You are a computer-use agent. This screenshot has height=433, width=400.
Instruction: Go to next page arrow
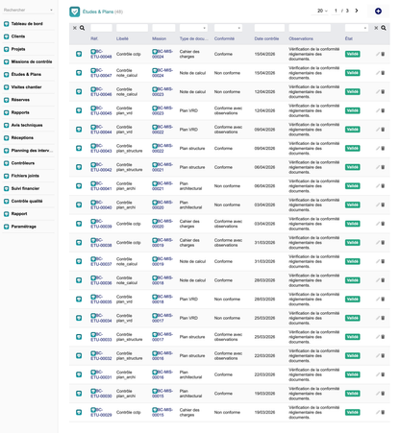click(357, 11)
